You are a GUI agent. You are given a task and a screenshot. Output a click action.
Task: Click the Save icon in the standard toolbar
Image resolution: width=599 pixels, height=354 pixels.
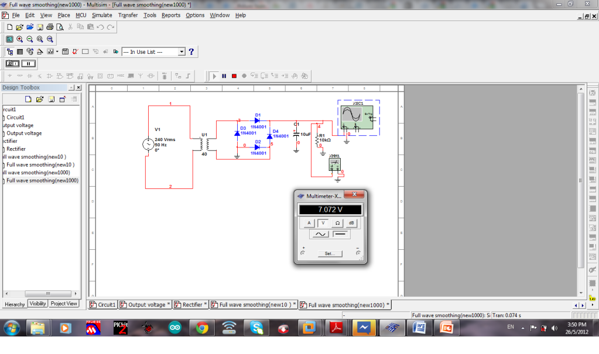pyautogui.click(x=39, y=28)
